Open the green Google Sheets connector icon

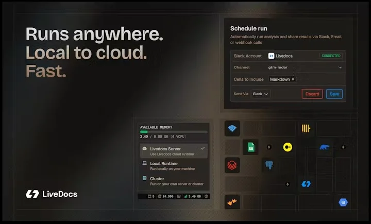pos(251,147)
